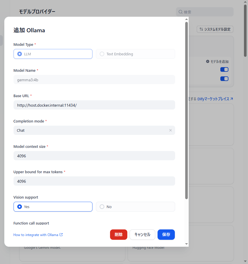The height and width of the screenshot is (264, 248).
Task: Open the Completion mode Chat dropdown
Action: pos(94,130)
